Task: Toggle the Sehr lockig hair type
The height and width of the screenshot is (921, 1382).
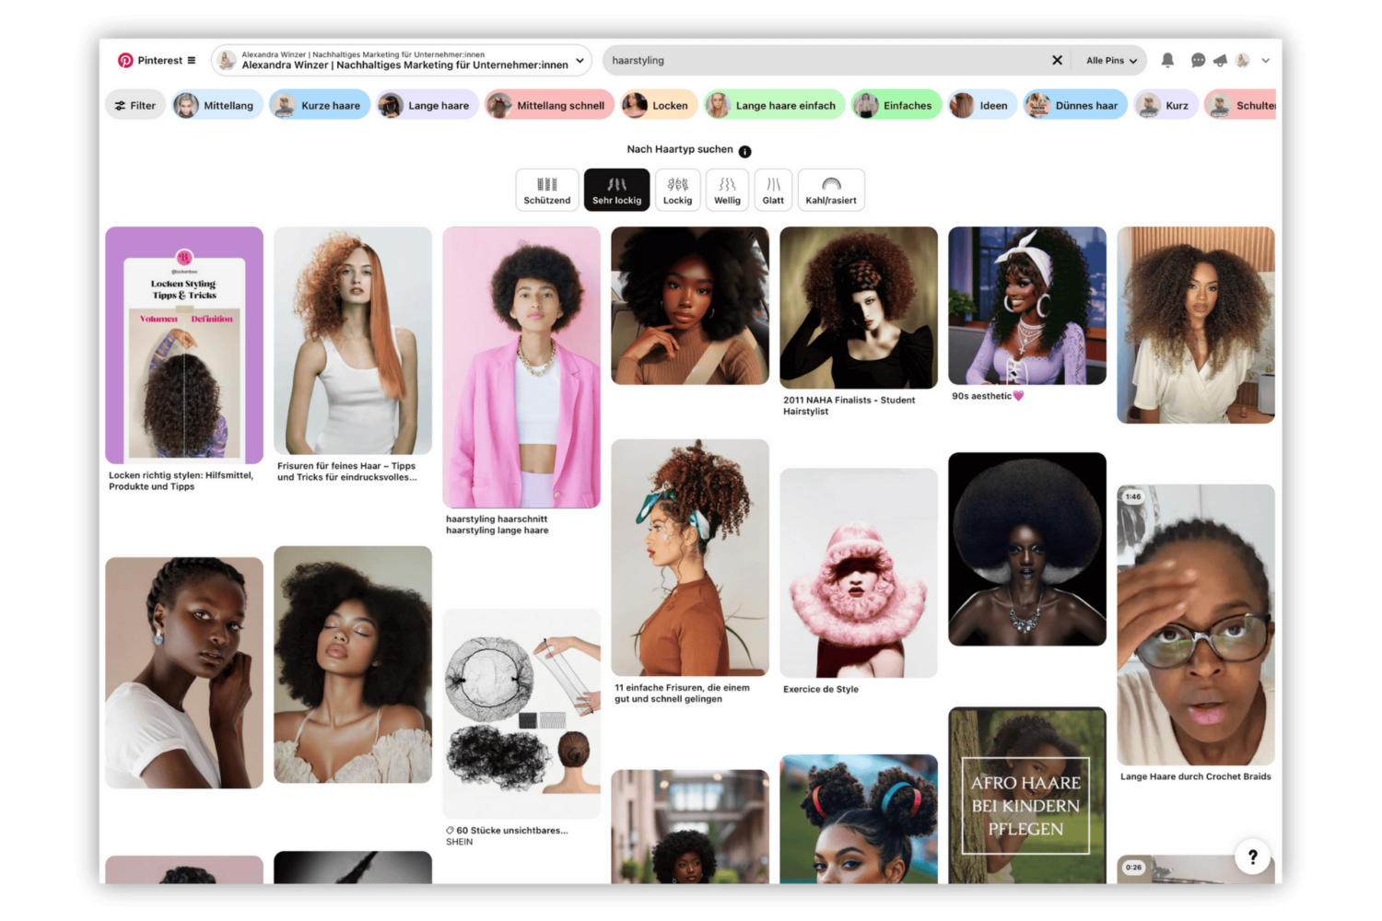Action: (x=616, y=190)
